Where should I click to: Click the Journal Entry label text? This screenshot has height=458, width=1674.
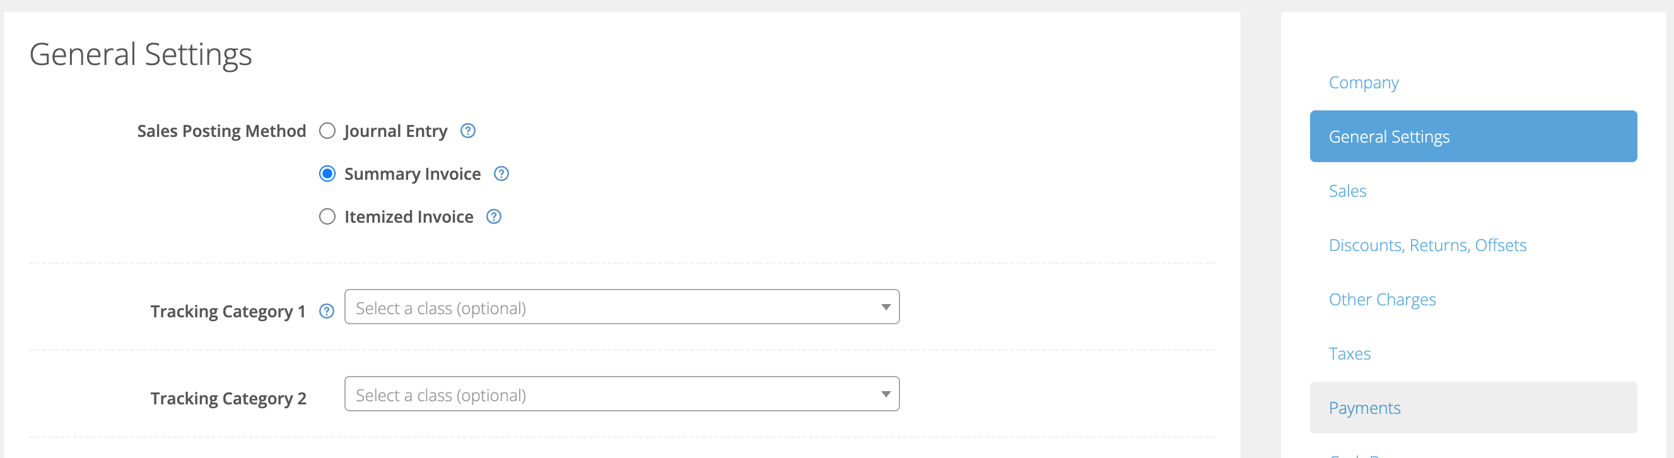point(395,131)
